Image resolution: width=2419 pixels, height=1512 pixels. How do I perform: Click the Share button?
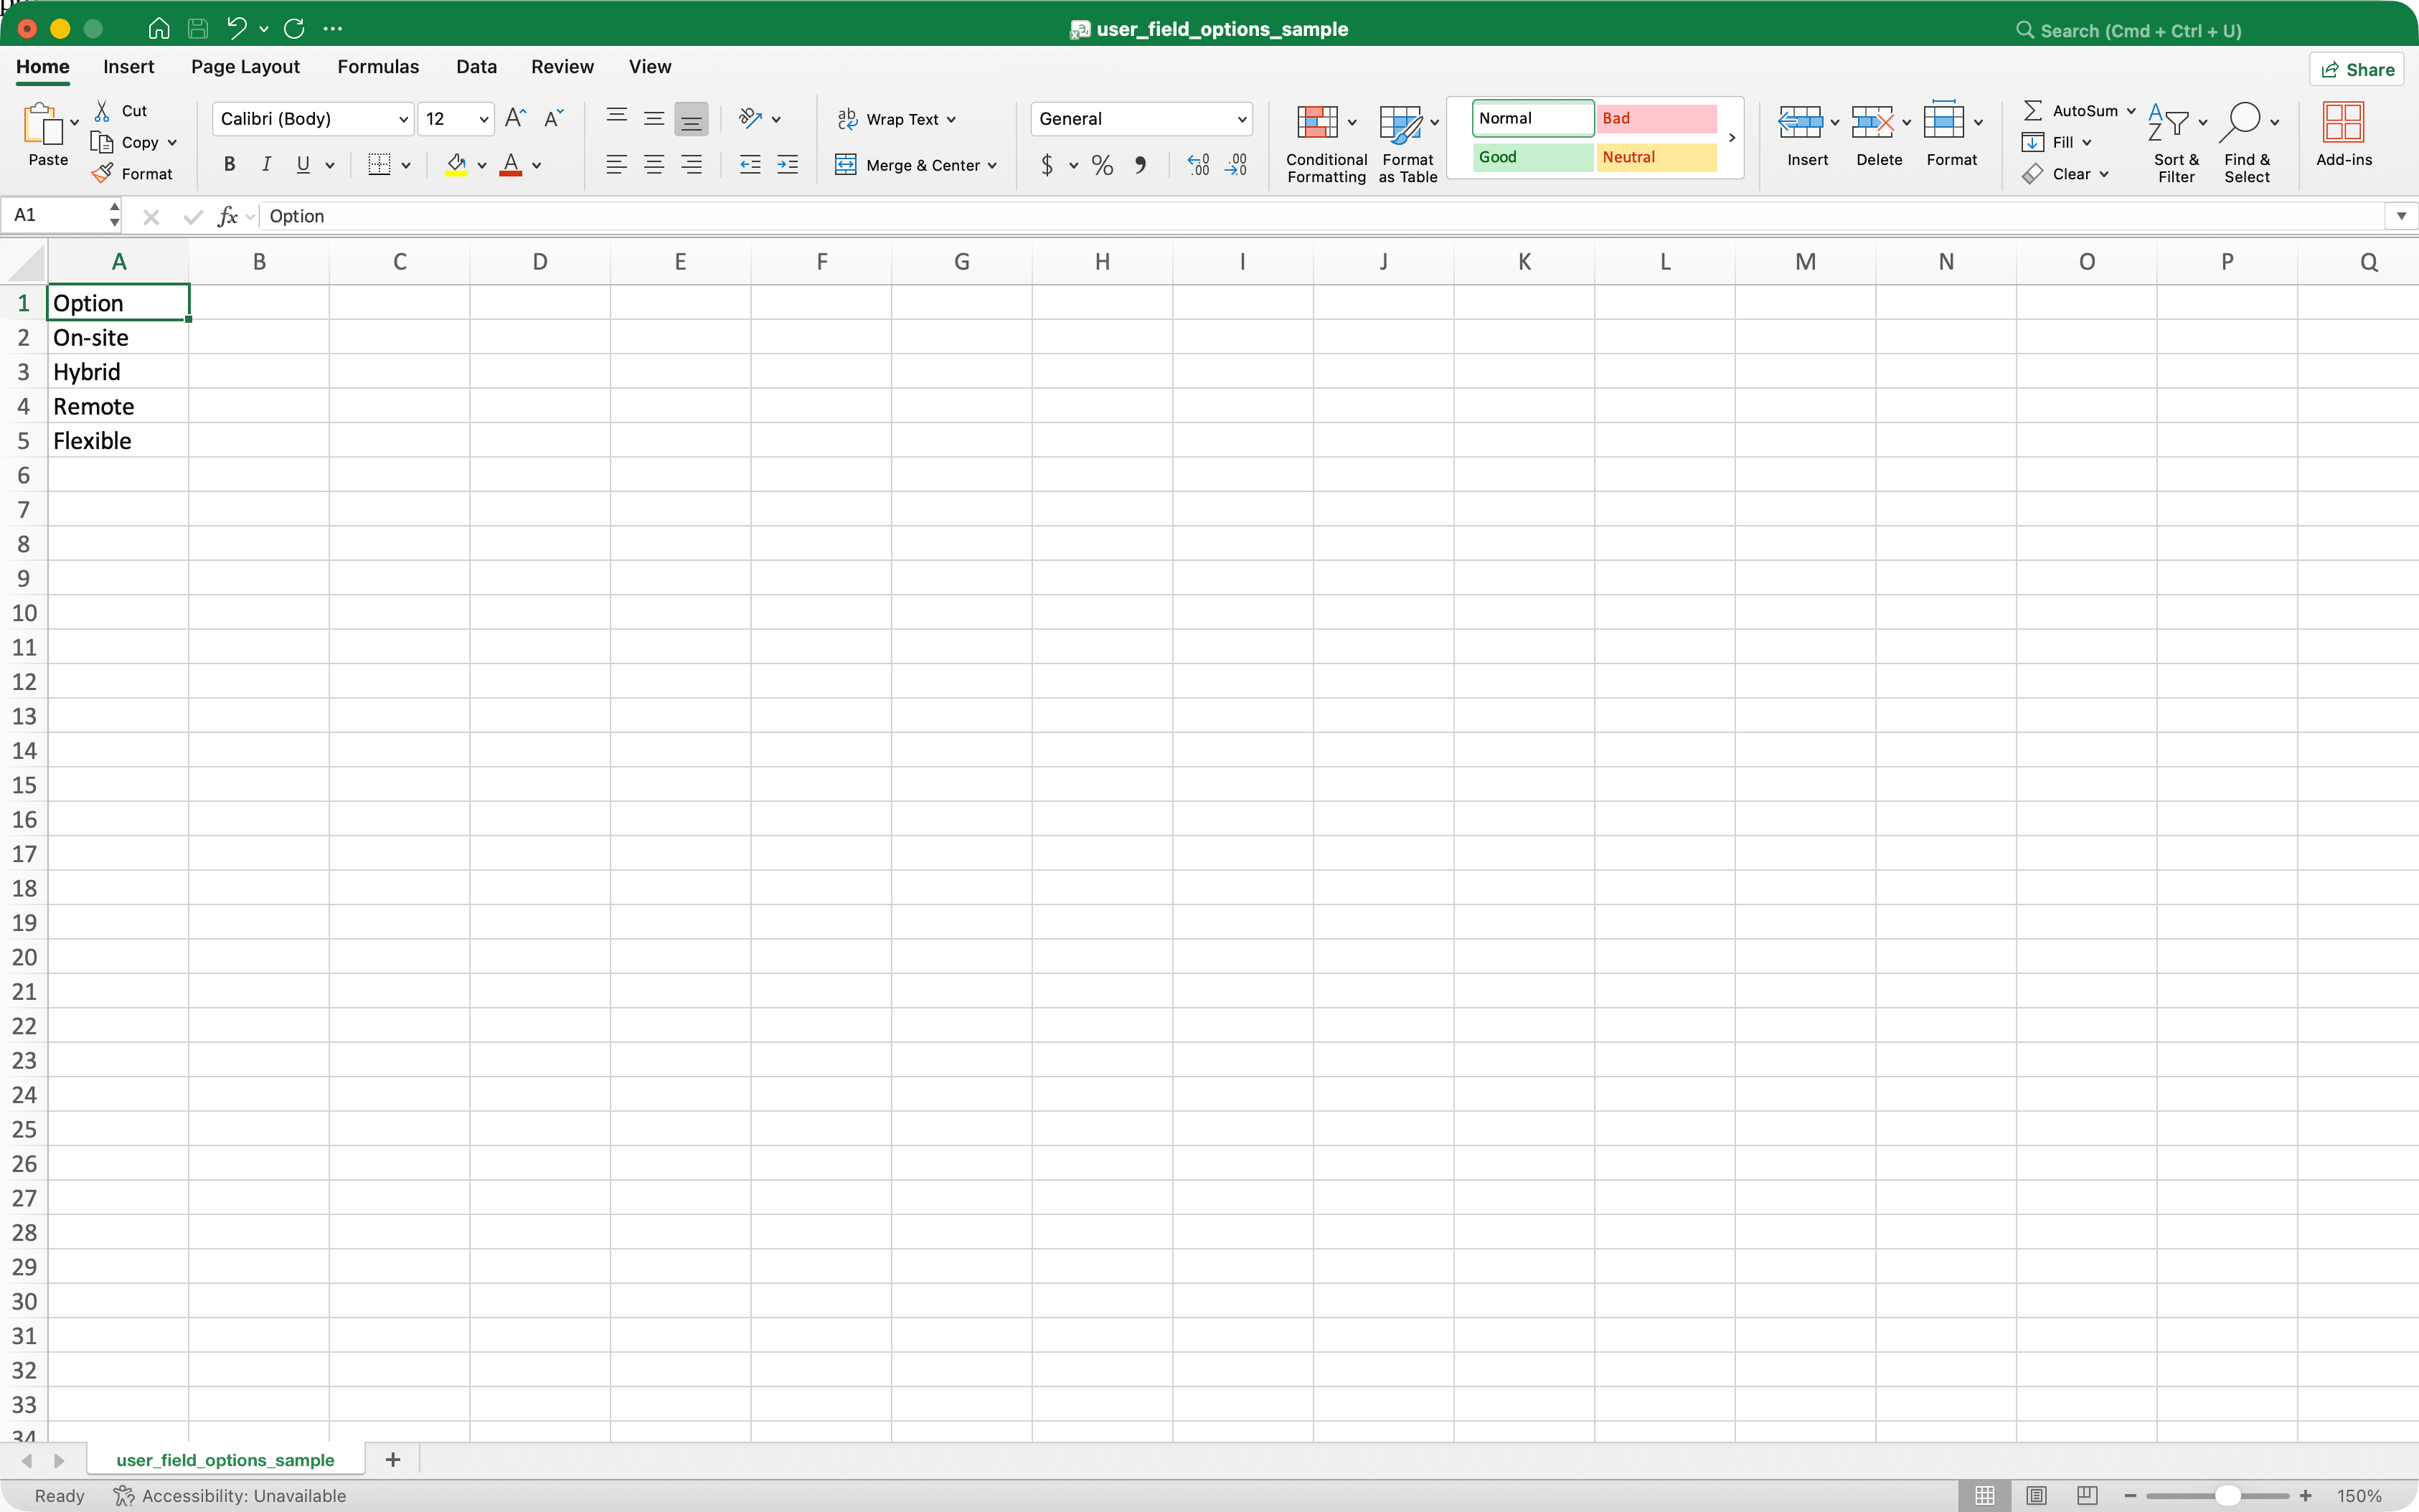[x=2357, y=68]
